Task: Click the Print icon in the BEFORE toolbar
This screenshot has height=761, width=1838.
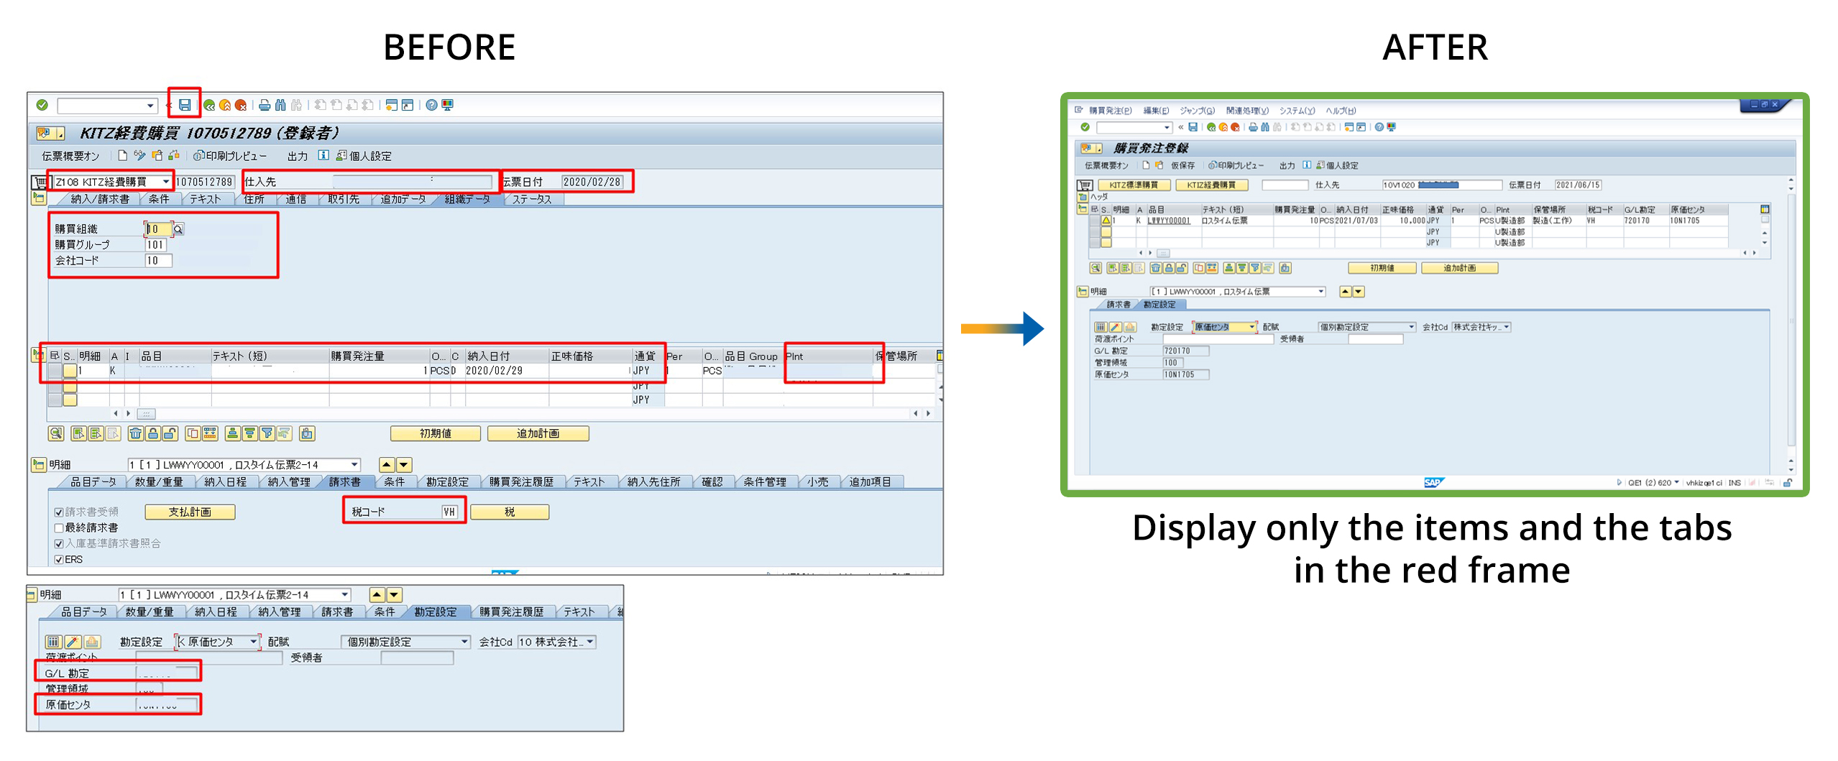Action: pyautogui.click(x=265, y=106)
